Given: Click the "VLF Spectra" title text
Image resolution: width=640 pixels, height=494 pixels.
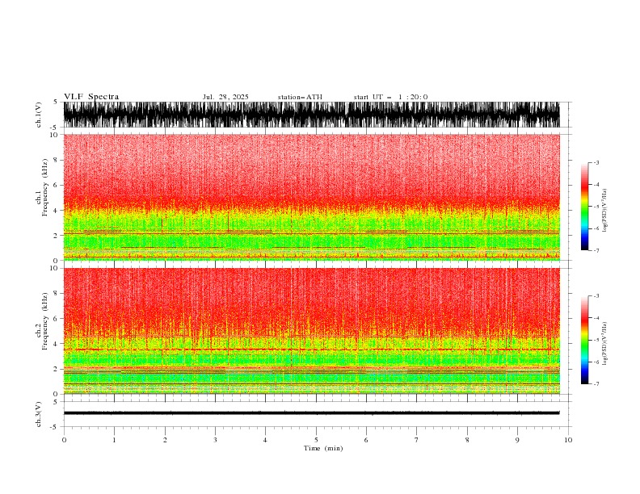Looking at the screenshot, I should [91, 97].
